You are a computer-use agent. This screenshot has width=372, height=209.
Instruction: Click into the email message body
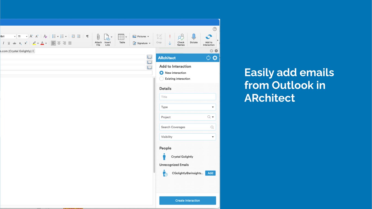(76, 141)
